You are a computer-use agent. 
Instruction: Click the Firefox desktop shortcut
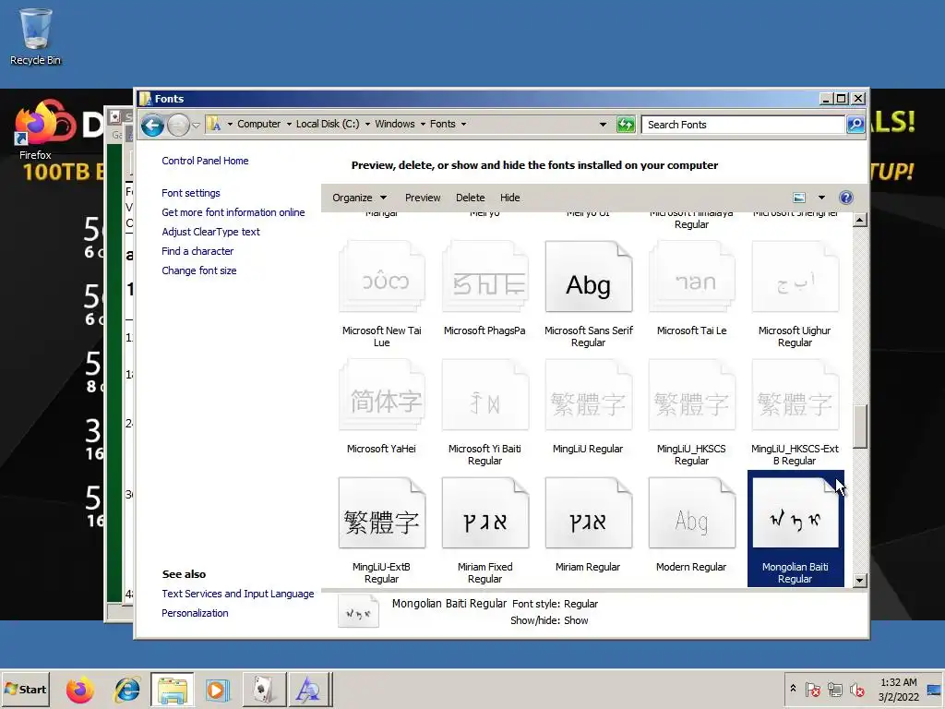point(36,129)
